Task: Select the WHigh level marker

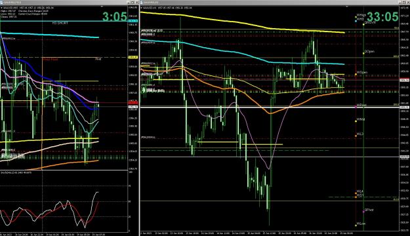Action: click(356, 17)
